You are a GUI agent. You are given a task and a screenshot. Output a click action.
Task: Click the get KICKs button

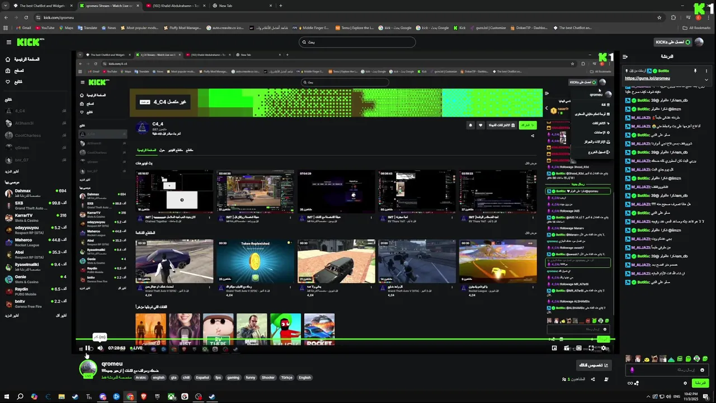pyautogui.click(x=673, y=42)
